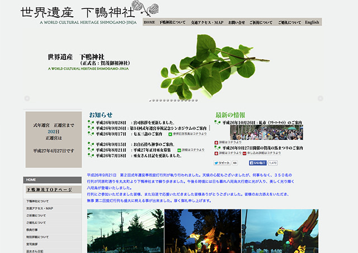Open 第34回式年遷宮奉祝記念シンポジウム news item
Viewport: 358px width, 253px height.
151,128
